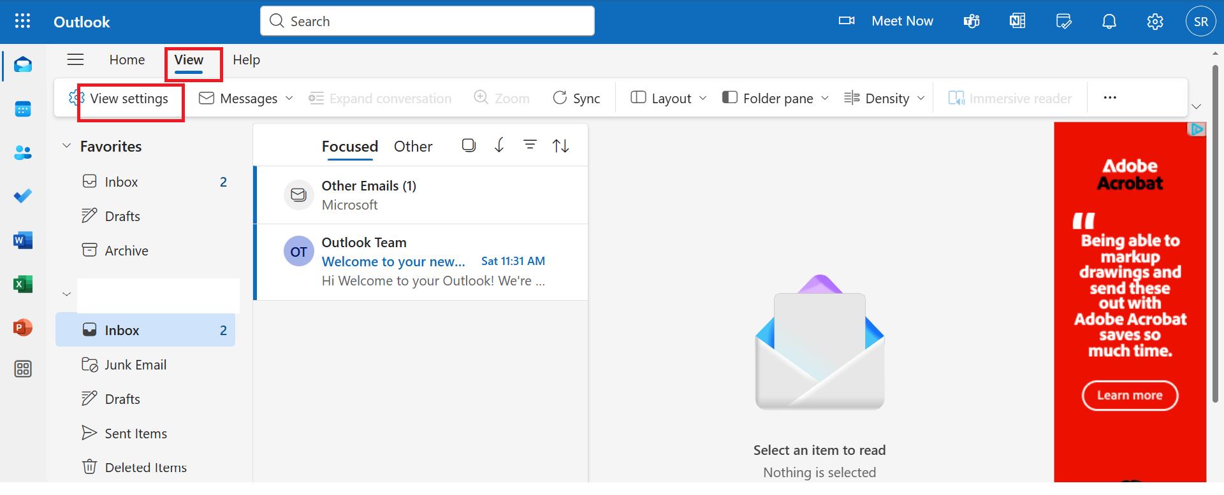Open Drafts under Favorites

point(145,216)
